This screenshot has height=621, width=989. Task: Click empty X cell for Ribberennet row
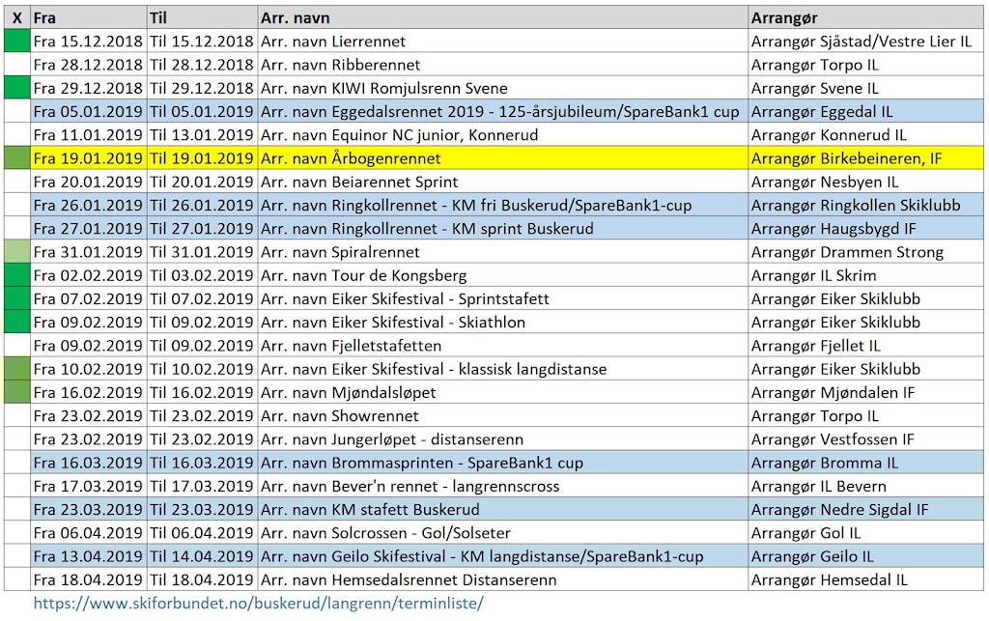[16, 65]
